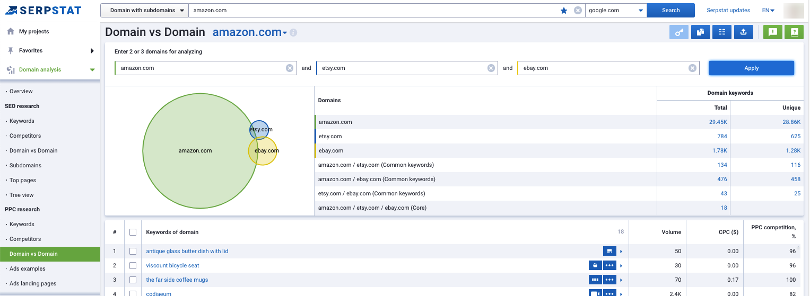810x296 pixels.
Task: Open Subdomains in sidebar
Action: pyautogui.click(x=25, y=165)
